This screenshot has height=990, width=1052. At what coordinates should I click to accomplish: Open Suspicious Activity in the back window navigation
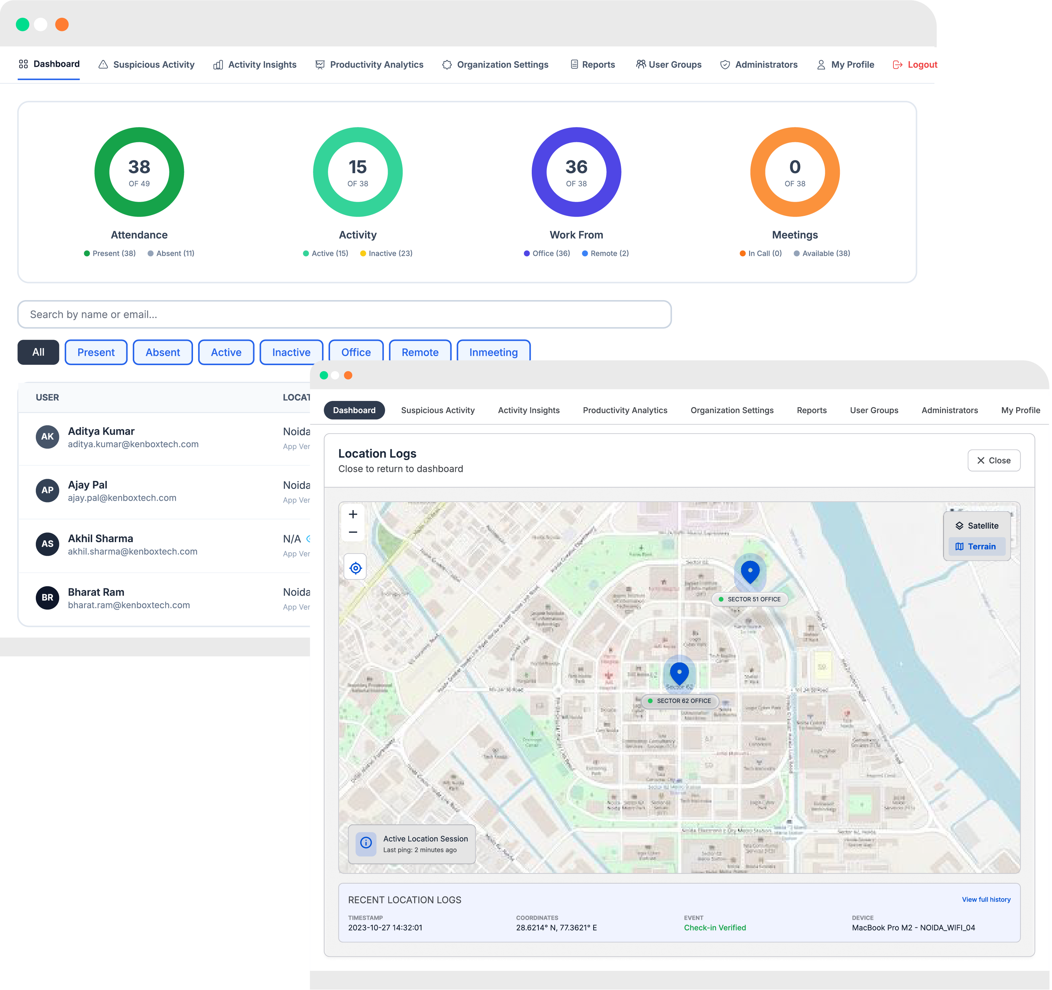click(146, 65)
